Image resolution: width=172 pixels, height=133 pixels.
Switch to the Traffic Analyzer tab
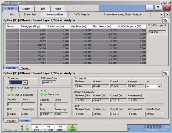[x=82, y=14]
